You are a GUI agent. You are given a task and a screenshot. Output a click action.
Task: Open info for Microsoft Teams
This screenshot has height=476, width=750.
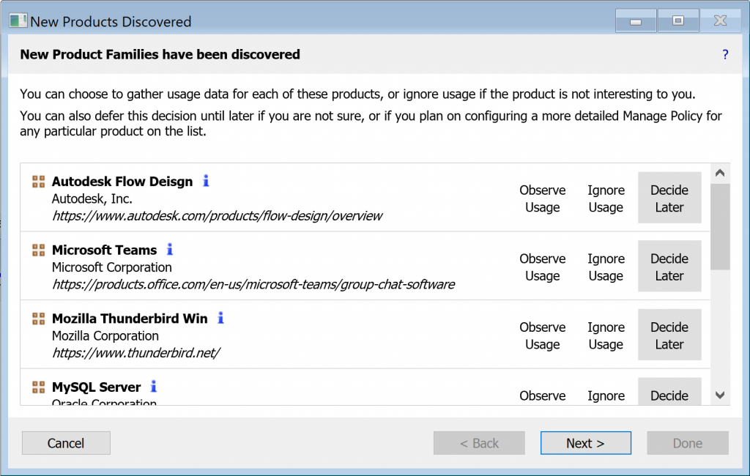(170, 249)
